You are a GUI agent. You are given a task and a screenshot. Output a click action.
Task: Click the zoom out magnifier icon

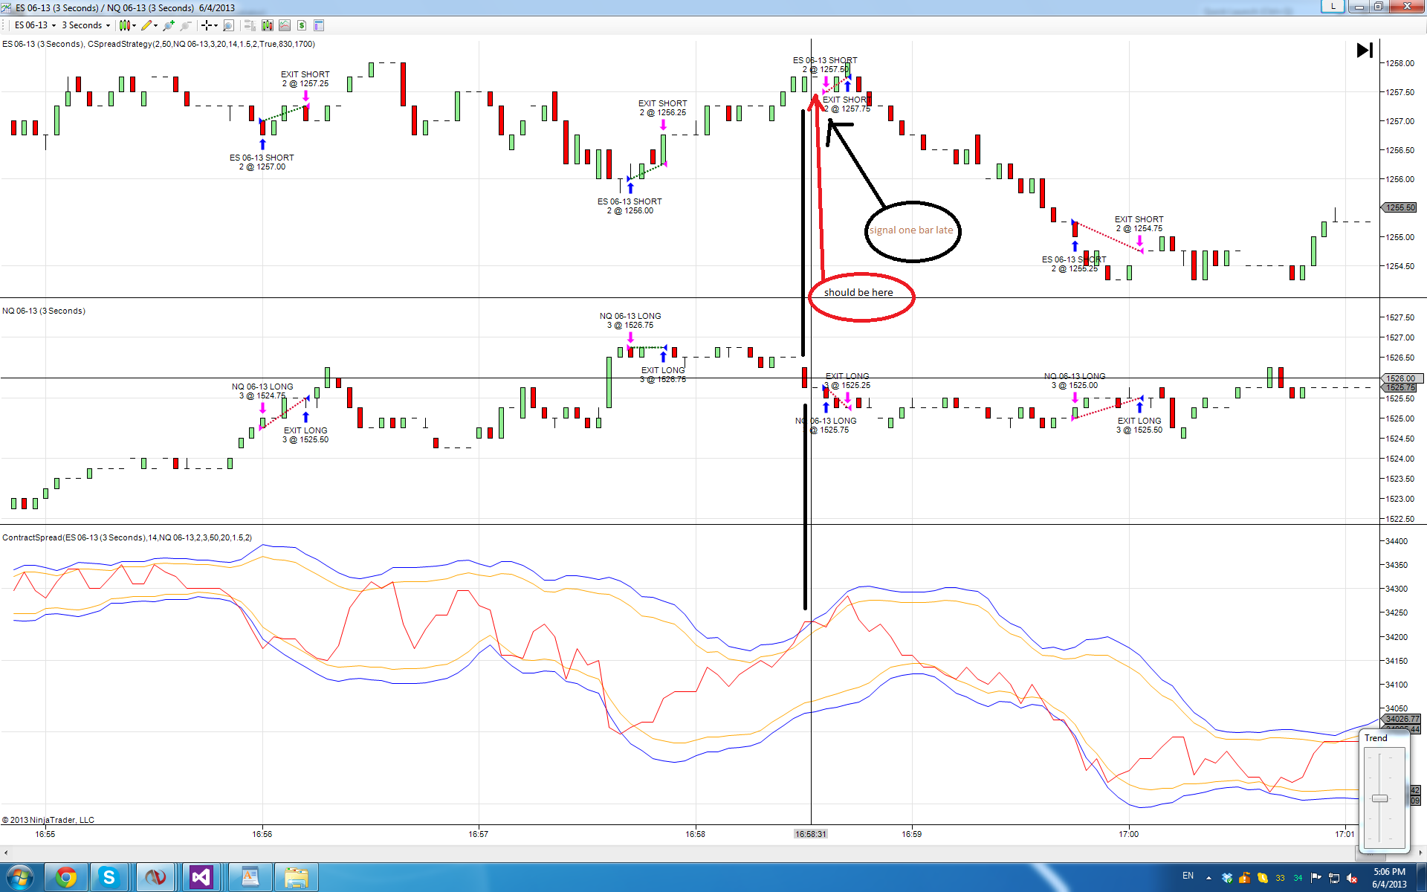(x=186, y=25)
